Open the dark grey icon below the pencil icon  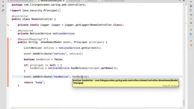[191, 23]
